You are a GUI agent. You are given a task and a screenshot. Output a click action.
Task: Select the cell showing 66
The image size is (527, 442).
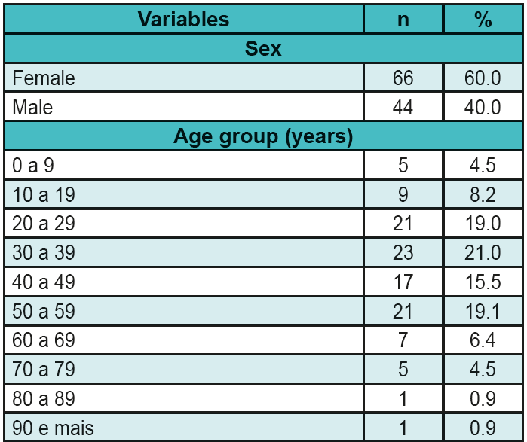(x=403, y=78)
